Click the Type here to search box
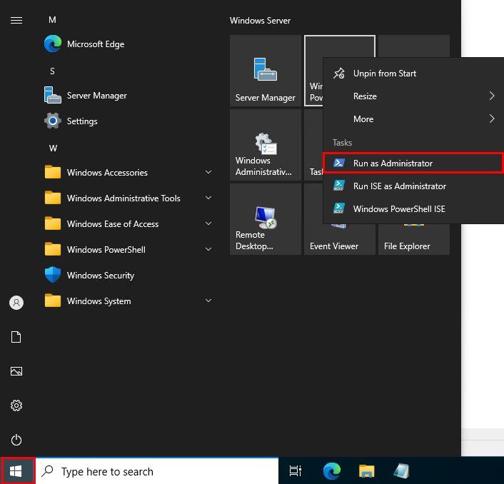 pyautogui.click(x=157, y=471)
